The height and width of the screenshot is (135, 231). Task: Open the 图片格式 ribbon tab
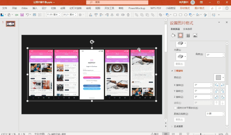click(x=200, y=8)
